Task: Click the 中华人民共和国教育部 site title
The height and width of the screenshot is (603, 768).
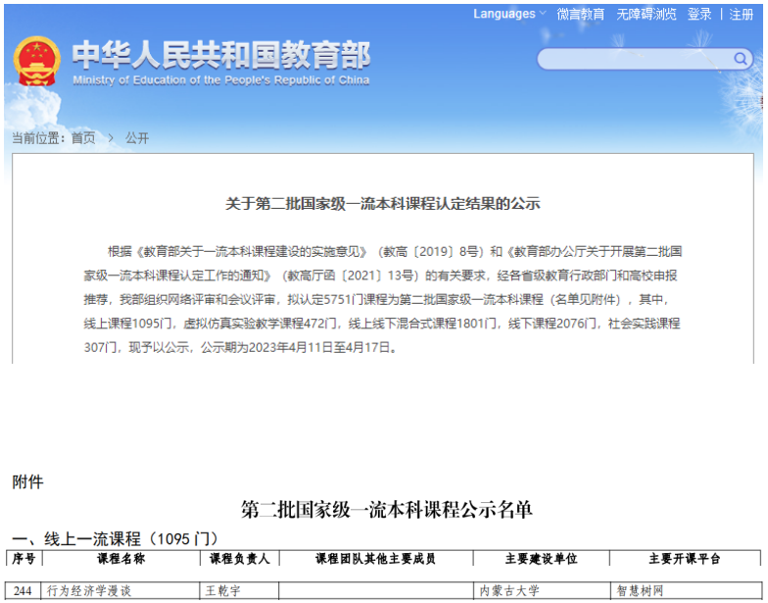Action: coord(220,55)
